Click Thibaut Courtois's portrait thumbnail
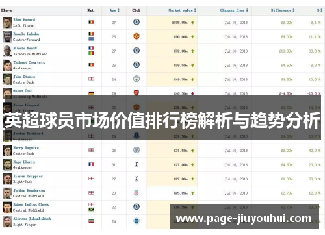This screenshot has height=235, width=325. tap(7, 65)
